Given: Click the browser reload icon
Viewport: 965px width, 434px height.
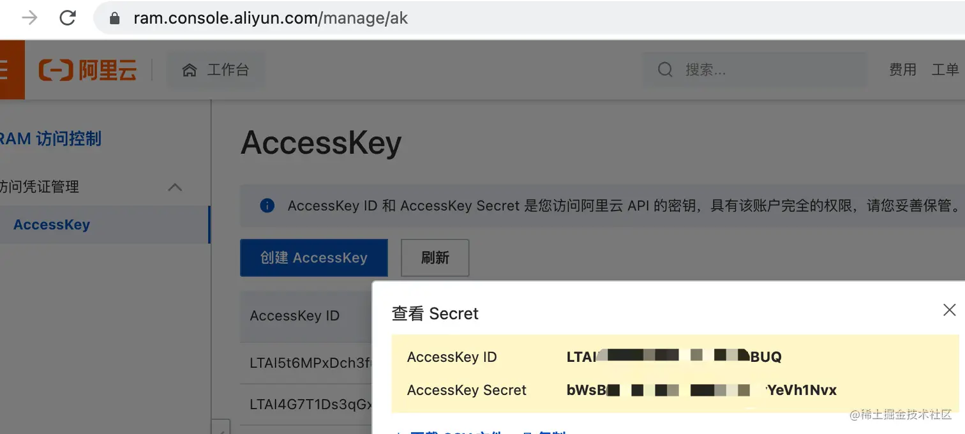Looking at the screenshot, I should tap(68, 18).
